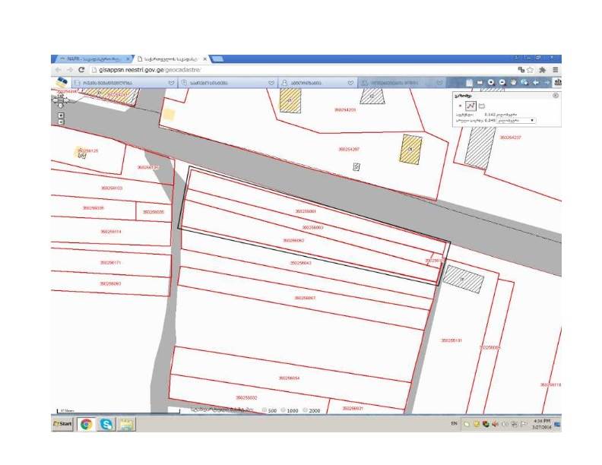Open the third search panel with person icon
The image size is (602, 465).
pos(318,83)
